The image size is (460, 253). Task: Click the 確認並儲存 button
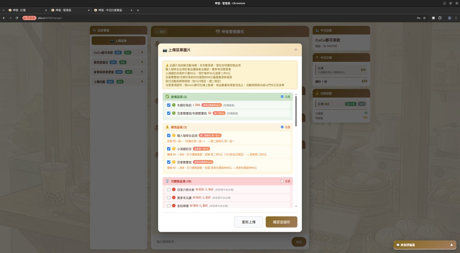coord(281,222)
